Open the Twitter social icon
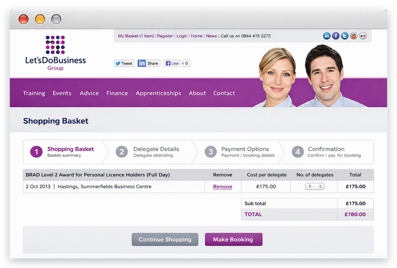This screenshot has height=268, width=397. tap(344, 36)
